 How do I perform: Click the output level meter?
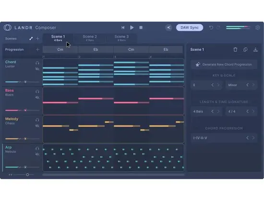[238, 28]
